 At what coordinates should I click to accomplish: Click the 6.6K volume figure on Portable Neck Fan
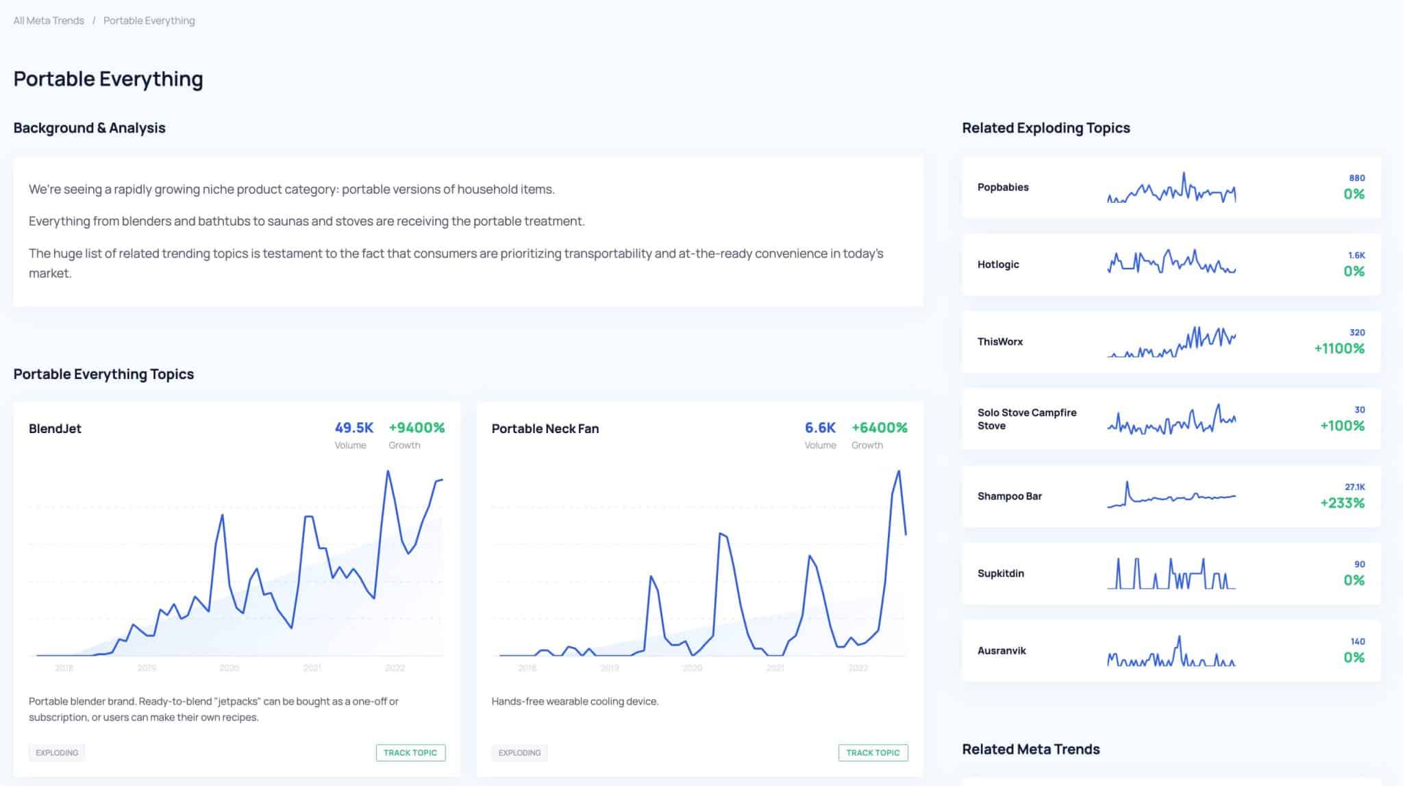tap(819, 426)
